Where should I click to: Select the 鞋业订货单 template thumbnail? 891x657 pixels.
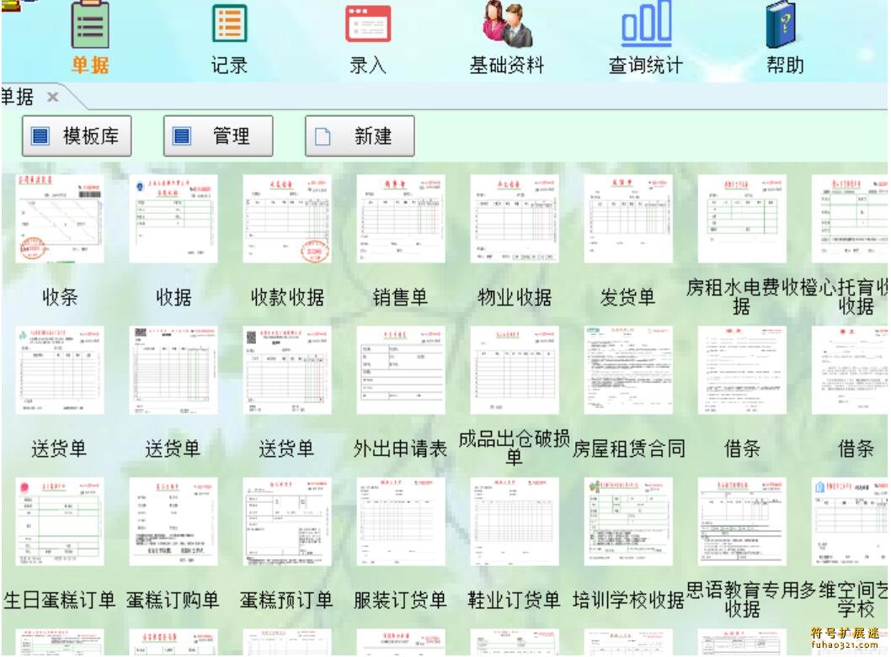[x=515, y=522]
